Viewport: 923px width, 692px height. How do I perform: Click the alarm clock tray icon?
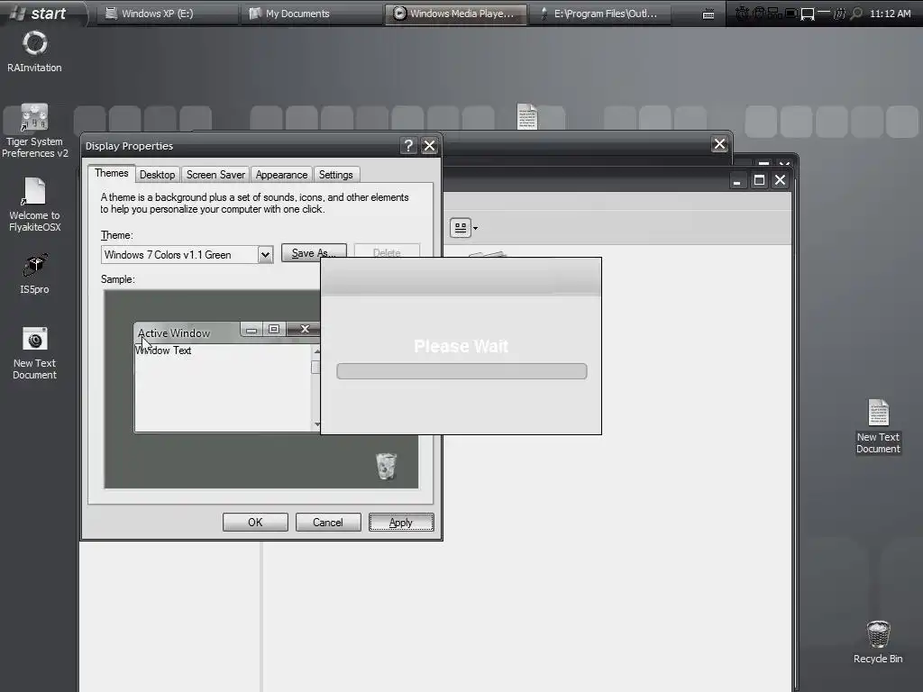tap(742, 13)
